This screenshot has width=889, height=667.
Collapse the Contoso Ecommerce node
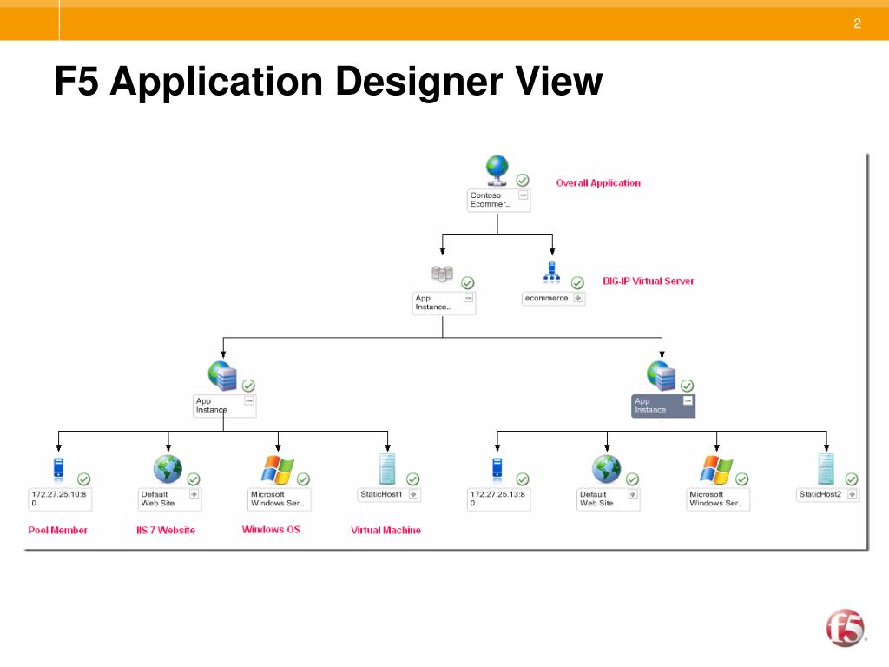(x=524, y=195)
